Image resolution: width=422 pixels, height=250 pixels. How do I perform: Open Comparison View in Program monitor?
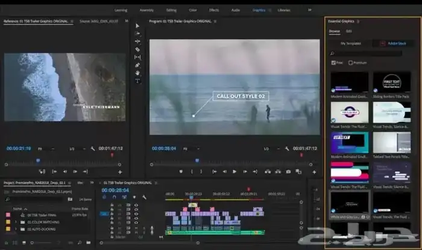coord(298,171)
